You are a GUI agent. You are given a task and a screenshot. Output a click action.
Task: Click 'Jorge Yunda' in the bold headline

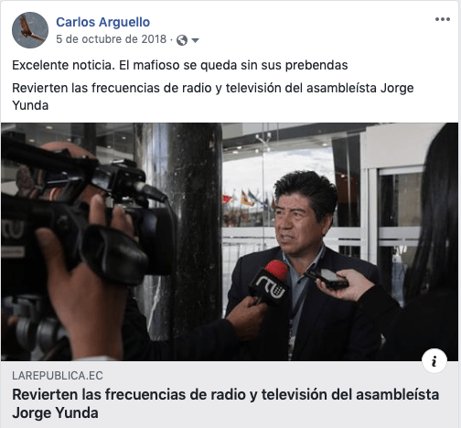55,413
